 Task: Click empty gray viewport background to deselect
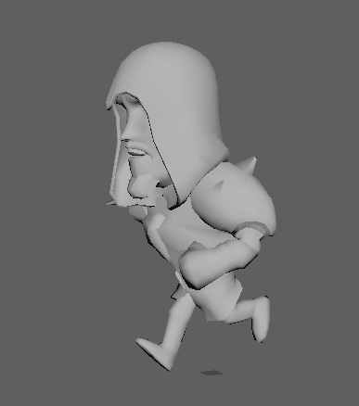coord(46,93)
